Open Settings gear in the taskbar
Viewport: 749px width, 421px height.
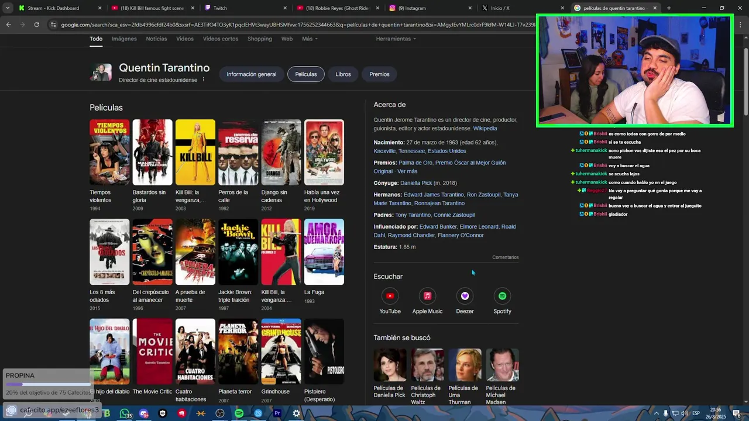tap(297, 413)
